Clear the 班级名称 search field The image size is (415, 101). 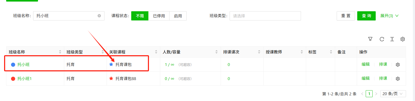pos(99,16)
